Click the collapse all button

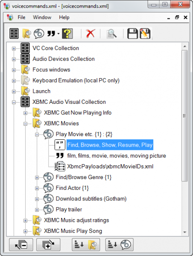pos(21,244)
